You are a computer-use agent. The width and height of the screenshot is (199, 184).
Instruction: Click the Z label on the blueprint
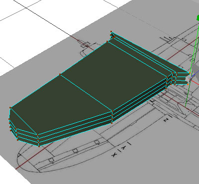[166, 120]
